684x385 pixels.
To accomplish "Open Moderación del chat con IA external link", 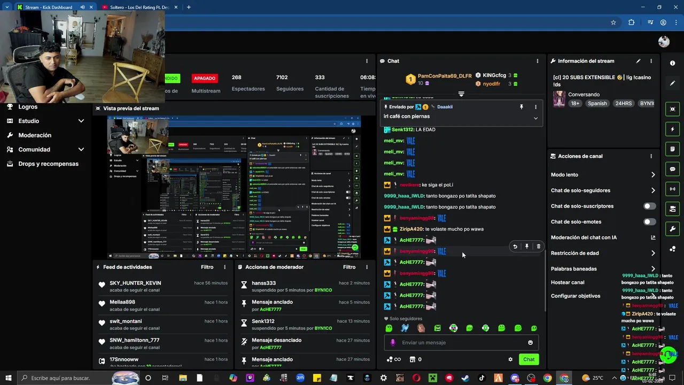I will (653, 237).
